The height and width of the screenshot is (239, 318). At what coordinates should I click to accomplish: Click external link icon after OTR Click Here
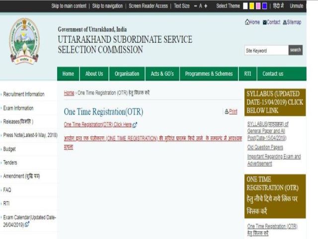pos(135,125)
